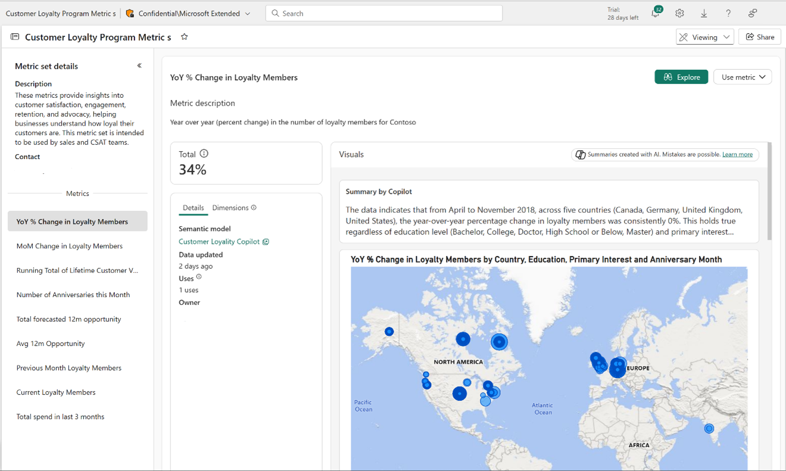786x471 pixels.
Task: Click into the Search box
Action: coord(384,13)
